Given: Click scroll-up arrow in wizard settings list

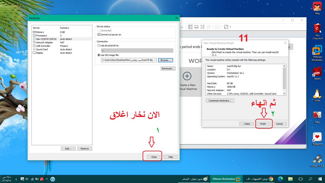Looking at the screenshot, I should coord(284,66).
